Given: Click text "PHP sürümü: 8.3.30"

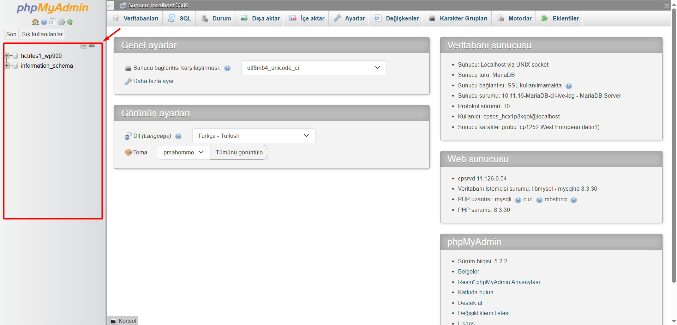Looking at the screenshot, I should click(484, 210).
